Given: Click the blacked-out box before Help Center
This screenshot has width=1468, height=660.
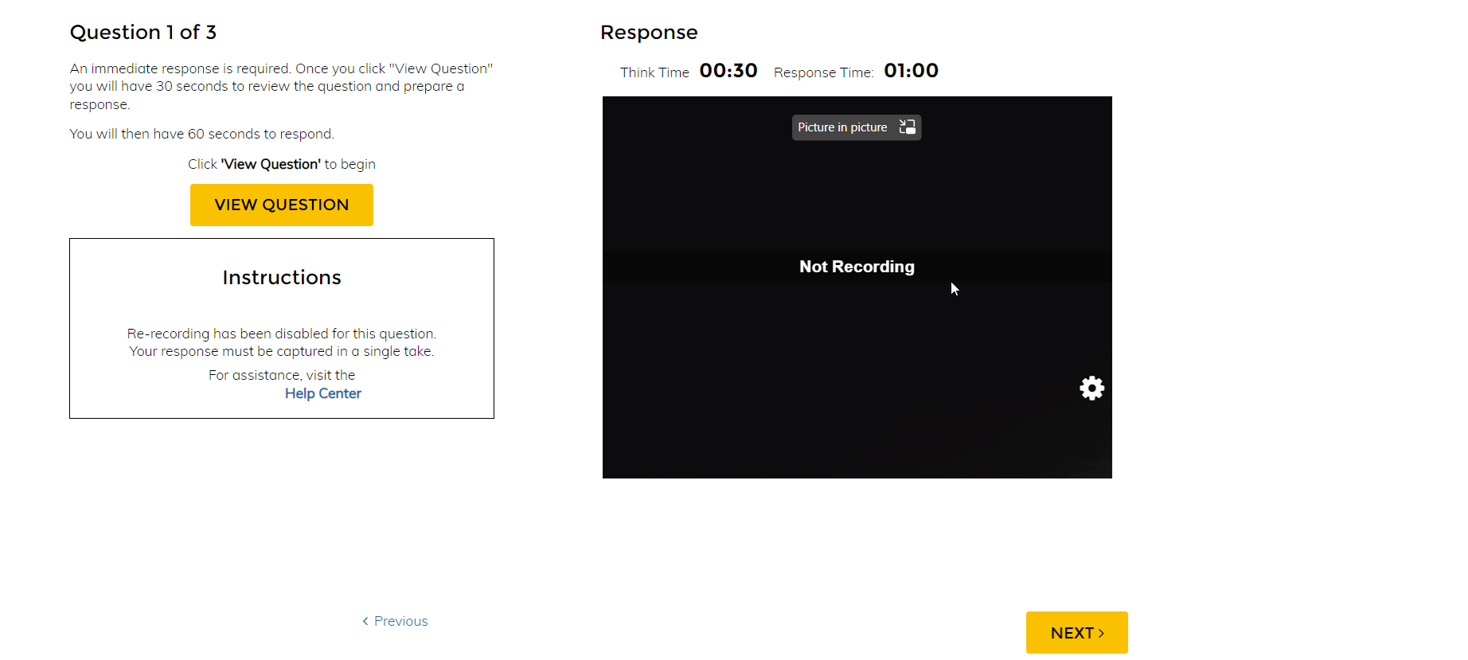Looking at the screenshot, I should pos(237,393).
